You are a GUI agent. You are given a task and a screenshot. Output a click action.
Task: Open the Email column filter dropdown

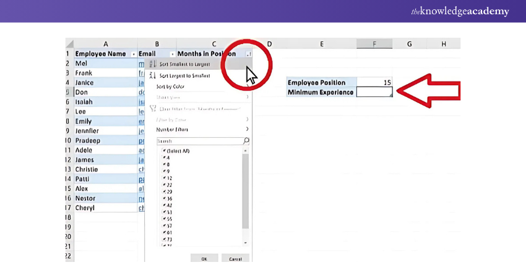tap(172, 54)
